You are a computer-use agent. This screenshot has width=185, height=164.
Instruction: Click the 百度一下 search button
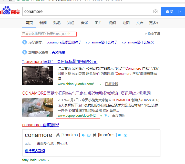pos(173,11)
